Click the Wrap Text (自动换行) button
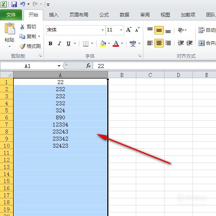 point(207,30)
